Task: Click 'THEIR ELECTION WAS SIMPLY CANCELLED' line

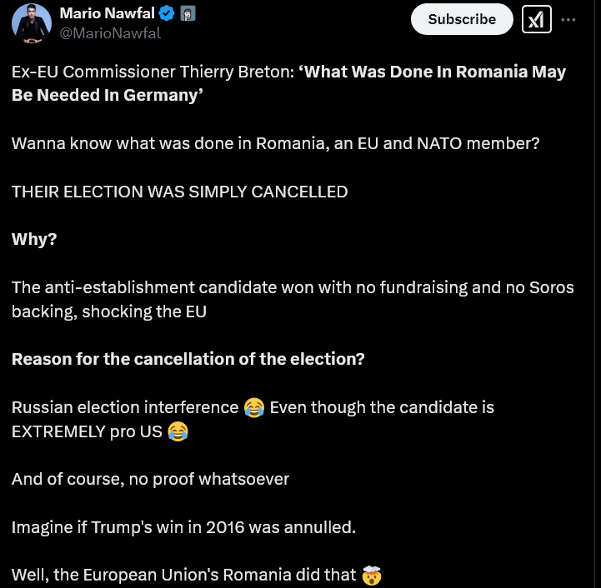Action: 179,192
